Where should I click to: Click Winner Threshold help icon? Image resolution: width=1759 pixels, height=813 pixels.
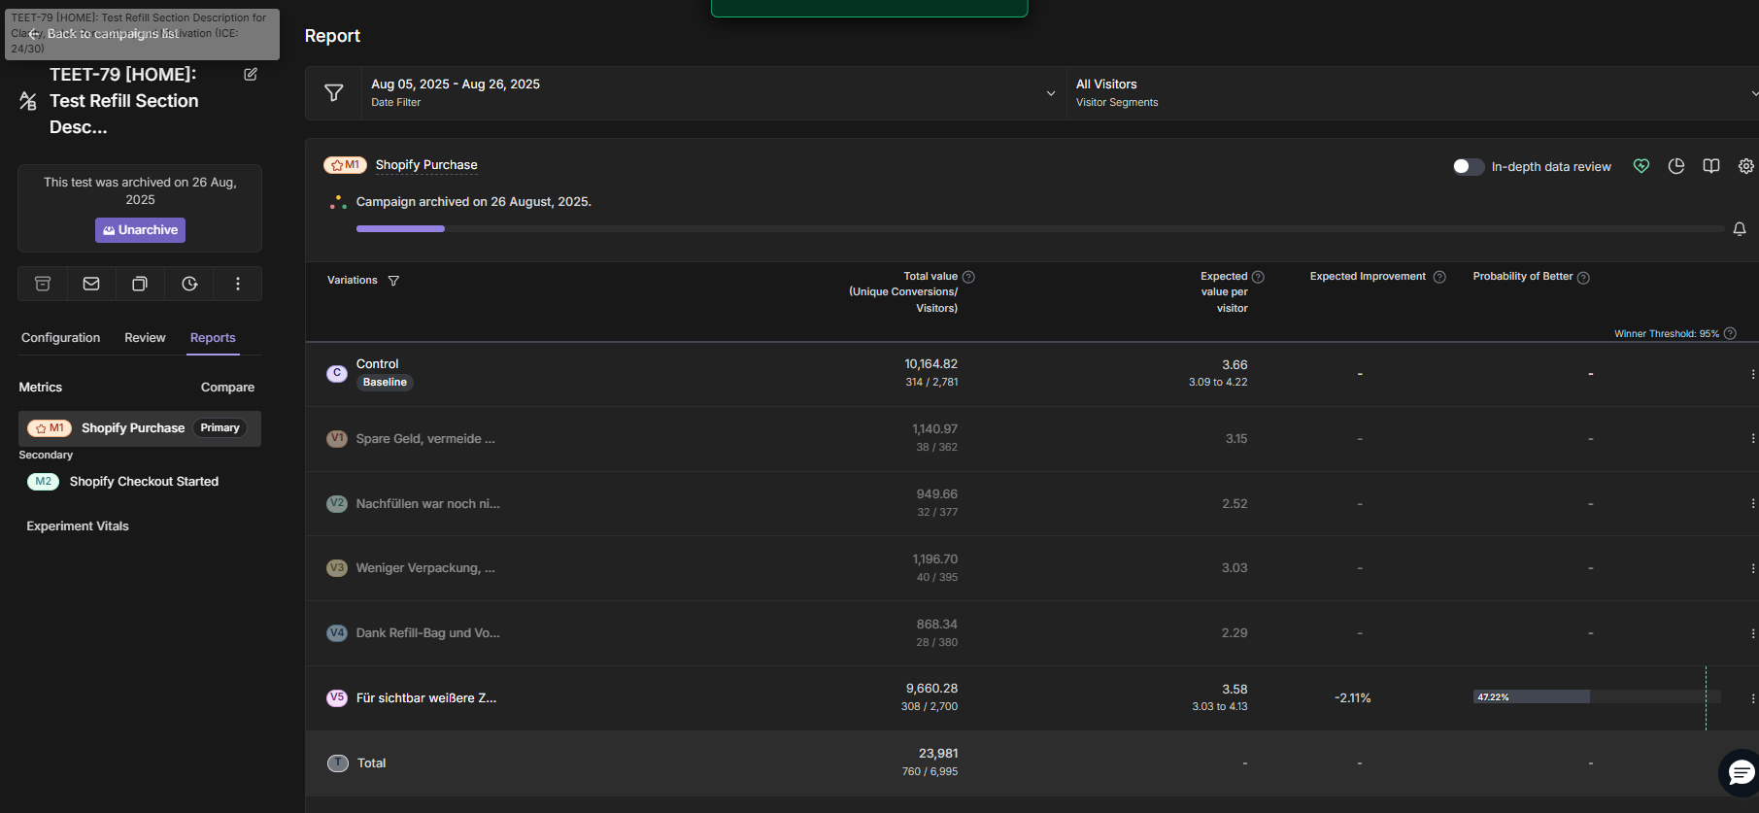(1730, 333)
